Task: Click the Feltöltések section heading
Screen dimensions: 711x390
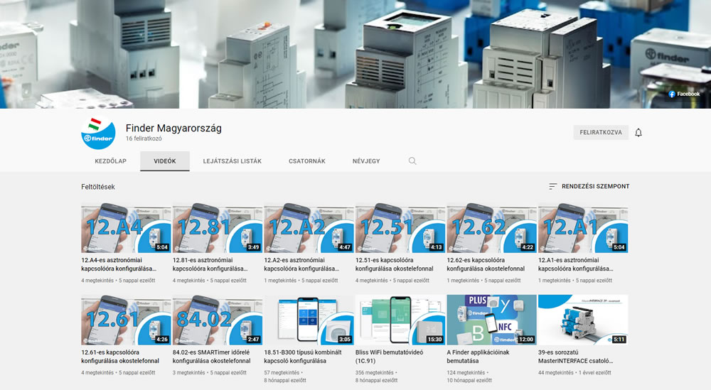Action: point(98,187)
